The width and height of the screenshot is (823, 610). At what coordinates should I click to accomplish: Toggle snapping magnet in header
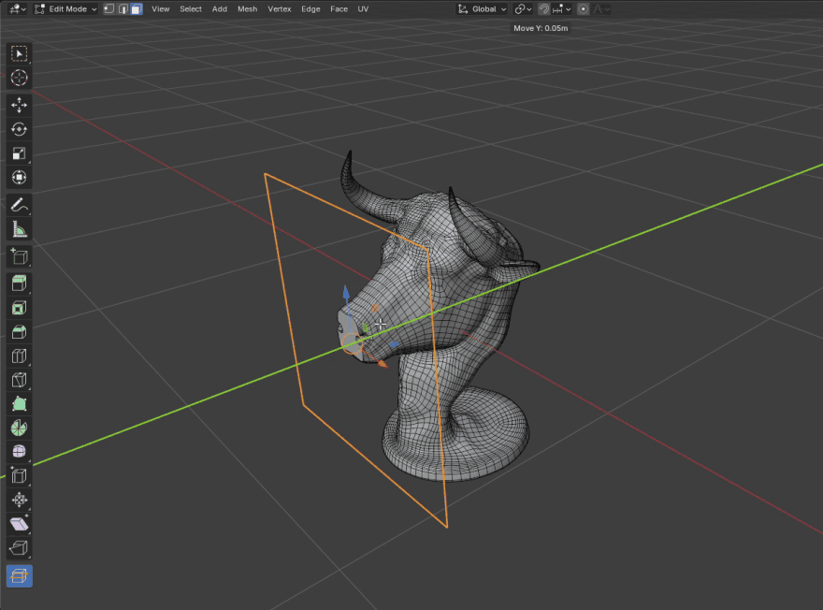544,9
